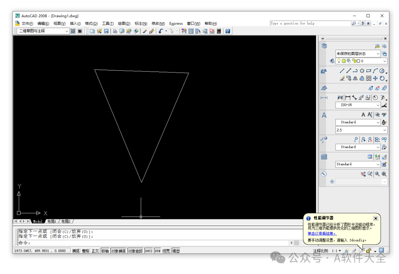The width and height of the screenshot is (399, 274).
Task: Click the Plot printer icon in toolbar
Action: 115,31
